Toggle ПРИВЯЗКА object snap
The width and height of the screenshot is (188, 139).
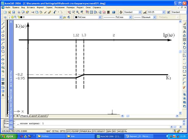point(85,131)
